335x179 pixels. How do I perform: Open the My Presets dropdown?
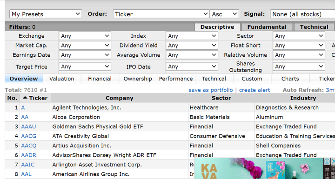[46, 14]
